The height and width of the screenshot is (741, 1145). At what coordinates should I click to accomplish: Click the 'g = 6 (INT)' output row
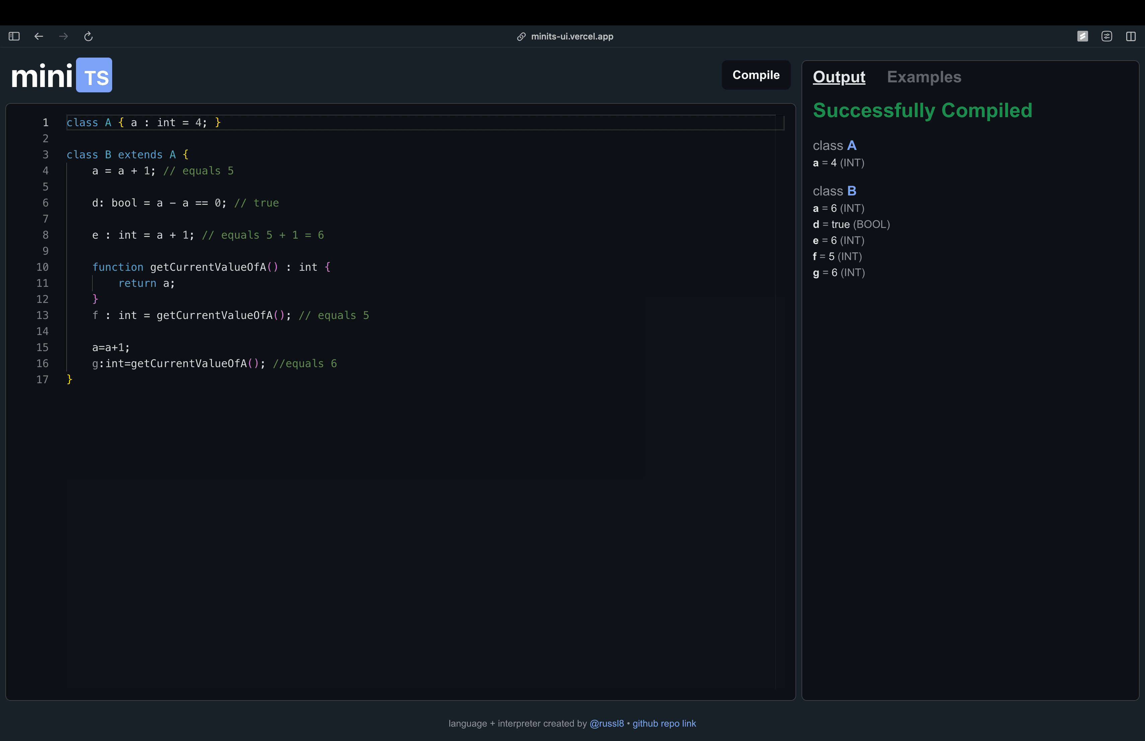tap(839, 273)
